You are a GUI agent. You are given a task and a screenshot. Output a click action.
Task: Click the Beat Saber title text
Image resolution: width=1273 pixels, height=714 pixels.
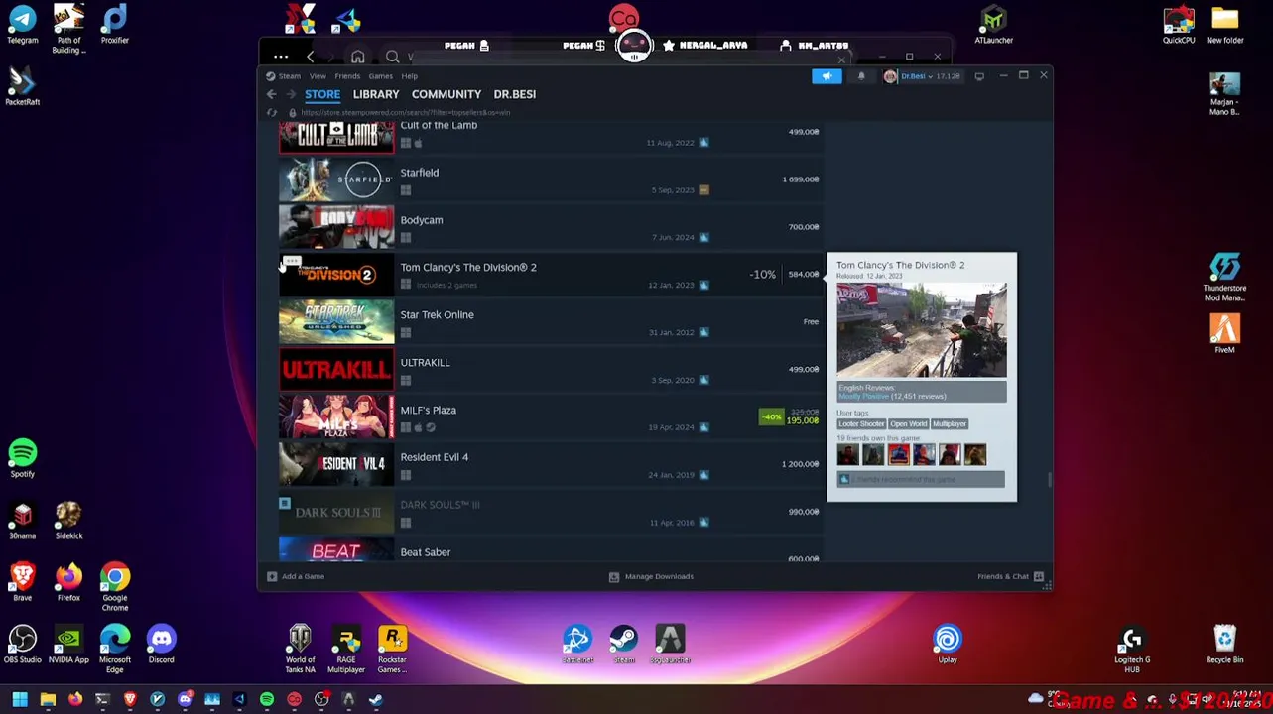[425, 552]
